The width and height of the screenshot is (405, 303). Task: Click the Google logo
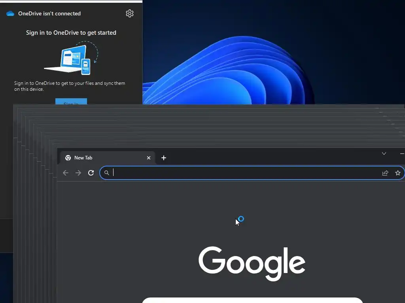click(x=252, y=264)
